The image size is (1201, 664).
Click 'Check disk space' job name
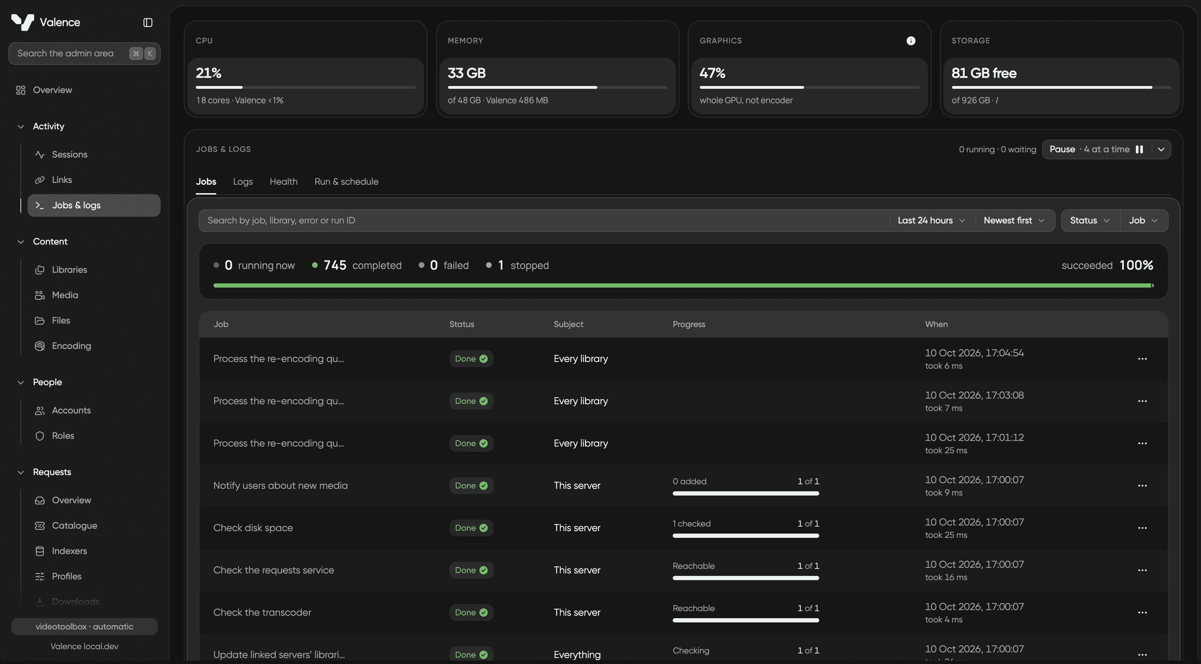253,528
